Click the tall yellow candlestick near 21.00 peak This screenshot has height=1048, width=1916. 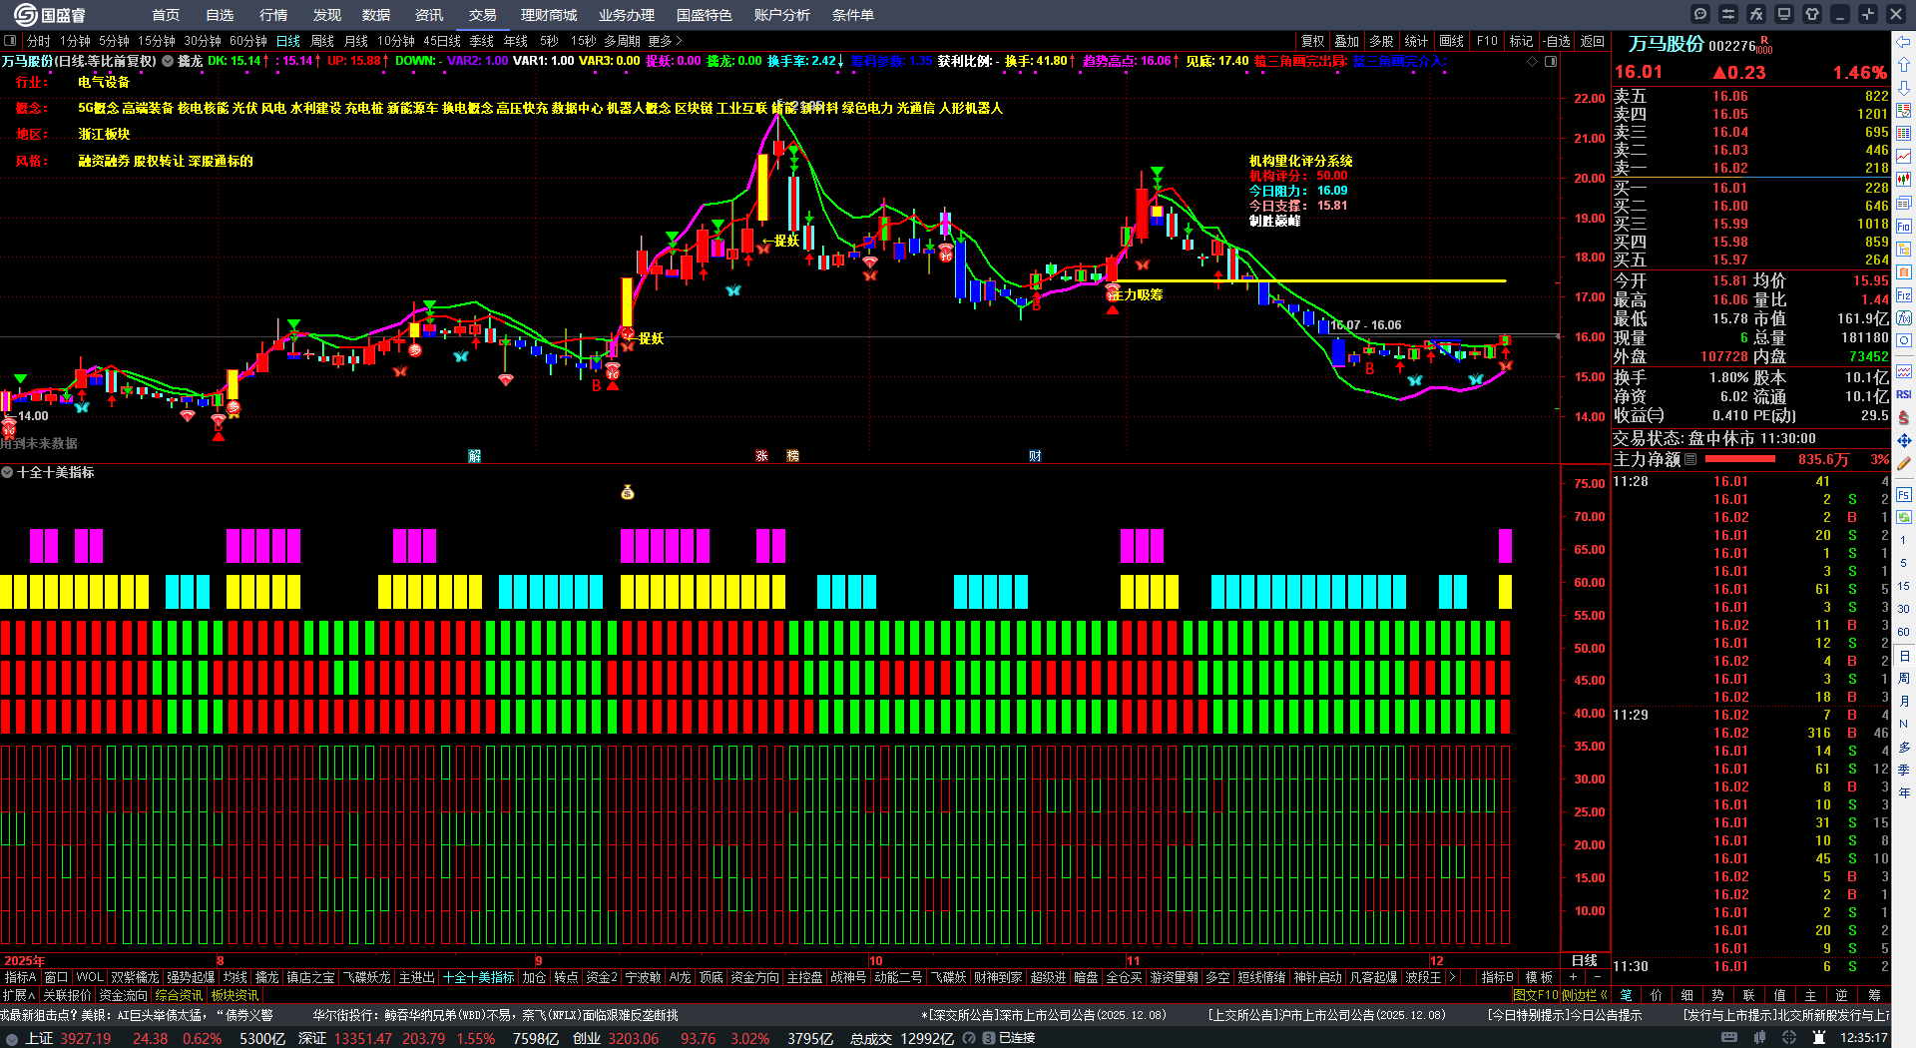[x=763, y=187]
